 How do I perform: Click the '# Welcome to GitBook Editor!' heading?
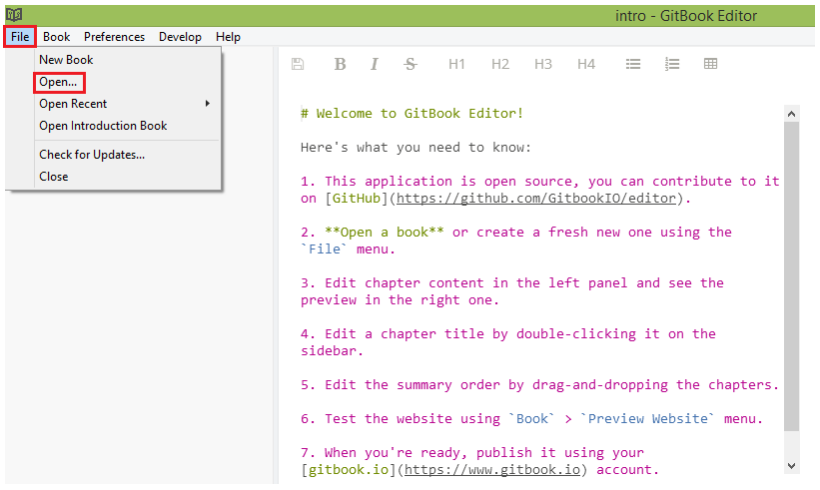pyautogui.click(x=412, y=114)
